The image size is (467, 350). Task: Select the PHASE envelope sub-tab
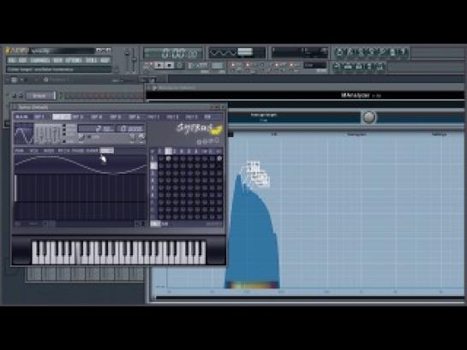78,151
